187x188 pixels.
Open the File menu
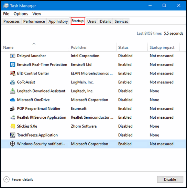6,14
